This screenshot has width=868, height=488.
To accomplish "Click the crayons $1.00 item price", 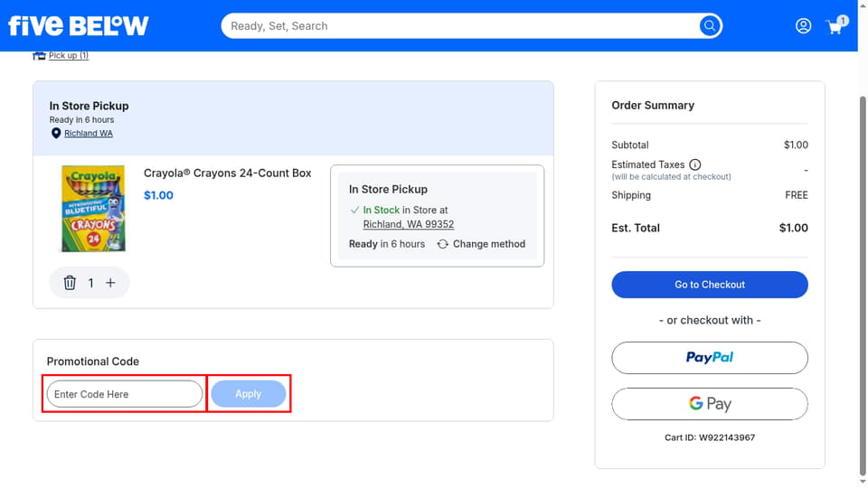I will [158, 195].
